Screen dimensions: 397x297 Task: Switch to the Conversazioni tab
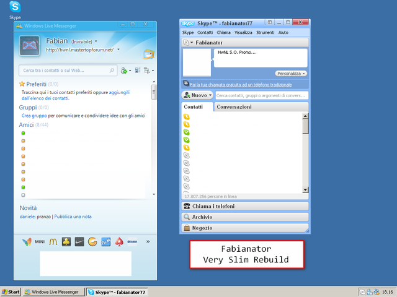point(261,107)
